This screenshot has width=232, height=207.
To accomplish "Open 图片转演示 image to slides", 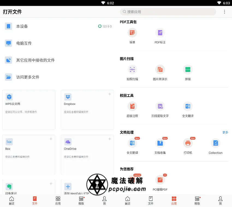I will pos(160,73).
